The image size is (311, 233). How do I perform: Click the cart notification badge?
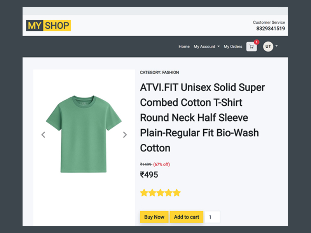click(x=257, y=42)
